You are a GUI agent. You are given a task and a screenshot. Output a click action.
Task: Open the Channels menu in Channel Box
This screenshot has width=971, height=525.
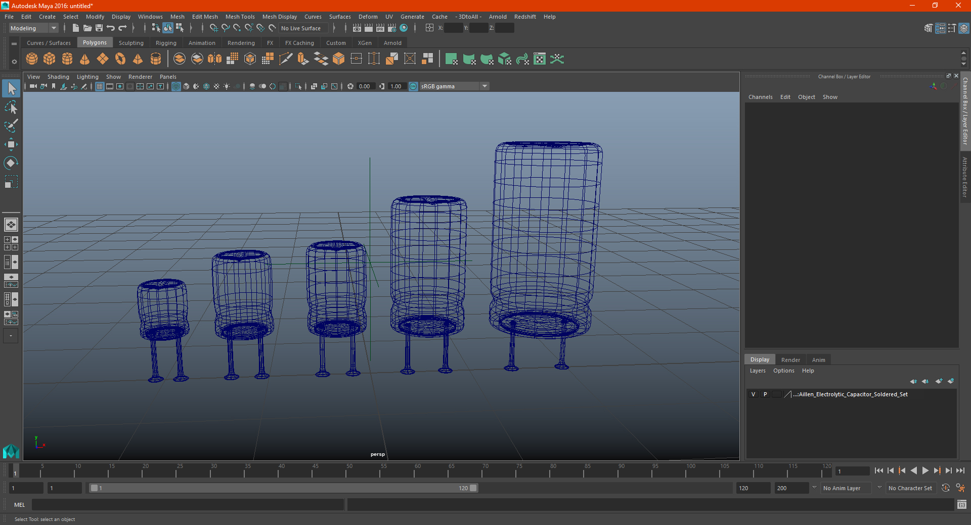(x=760, y=97)
